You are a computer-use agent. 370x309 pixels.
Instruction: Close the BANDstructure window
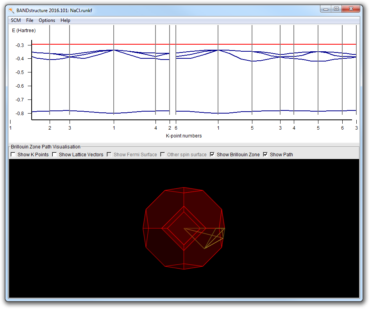click(351, 9)
